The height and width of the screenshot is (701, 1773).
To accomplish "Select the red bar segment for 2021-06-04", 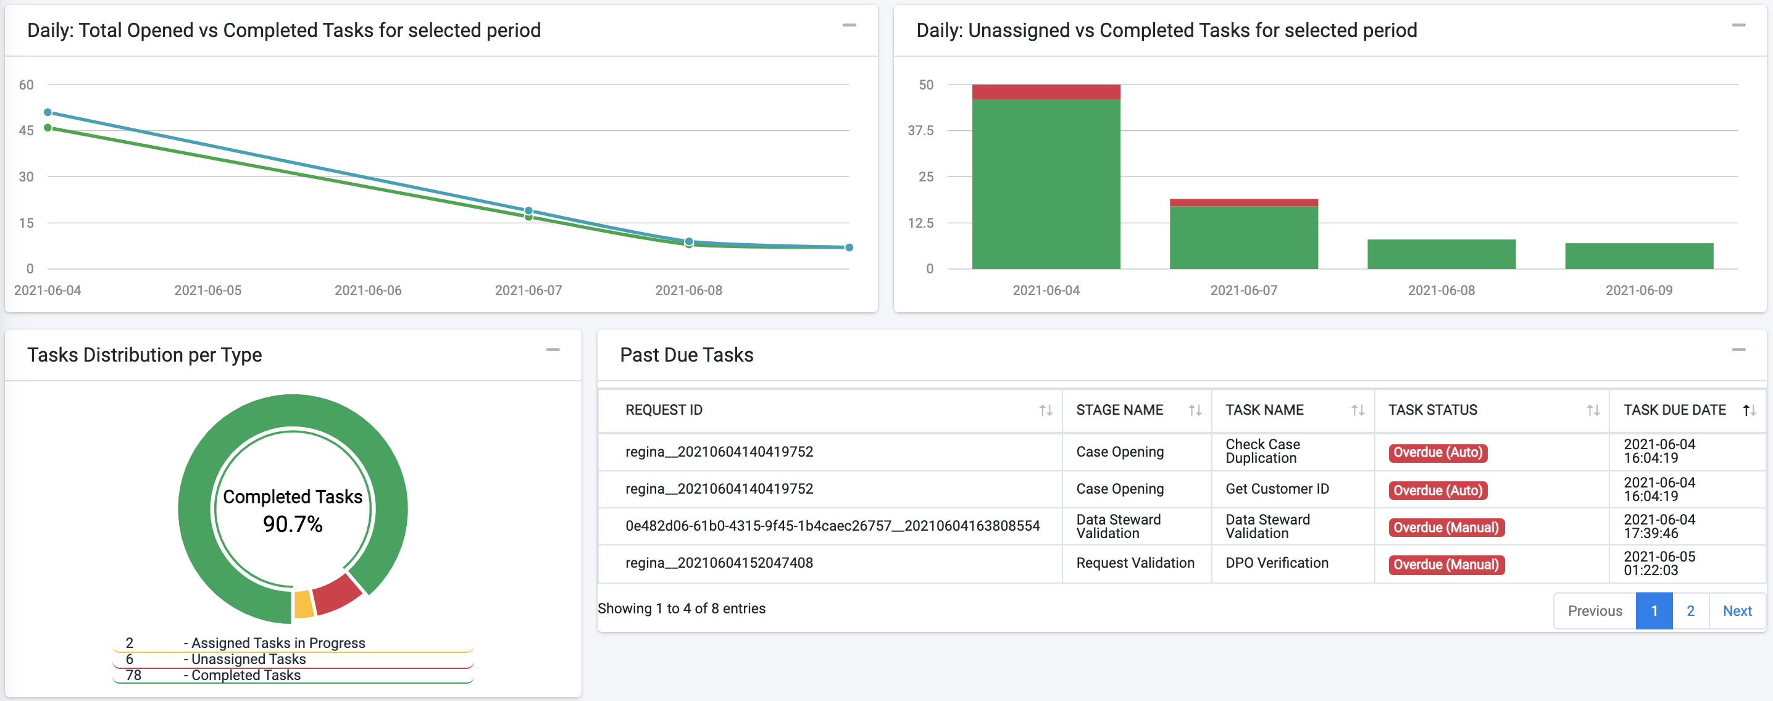I will point(1046,91).
